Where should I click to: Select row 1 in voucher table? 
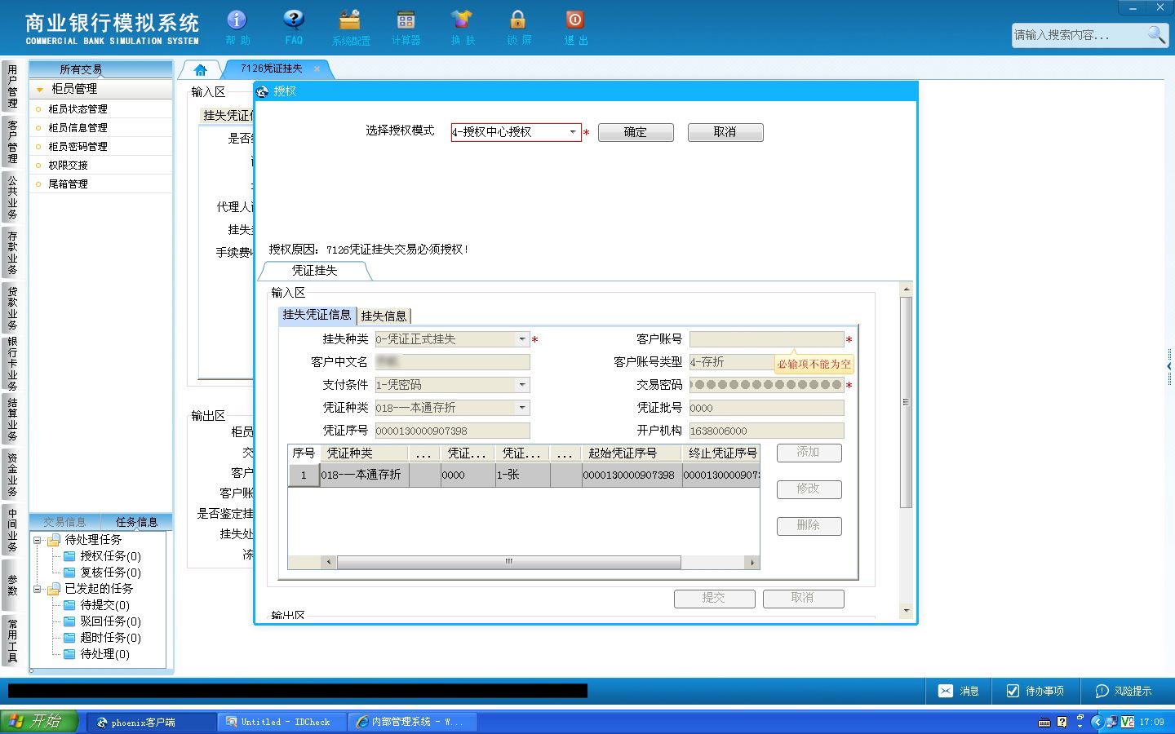(524, 475)
